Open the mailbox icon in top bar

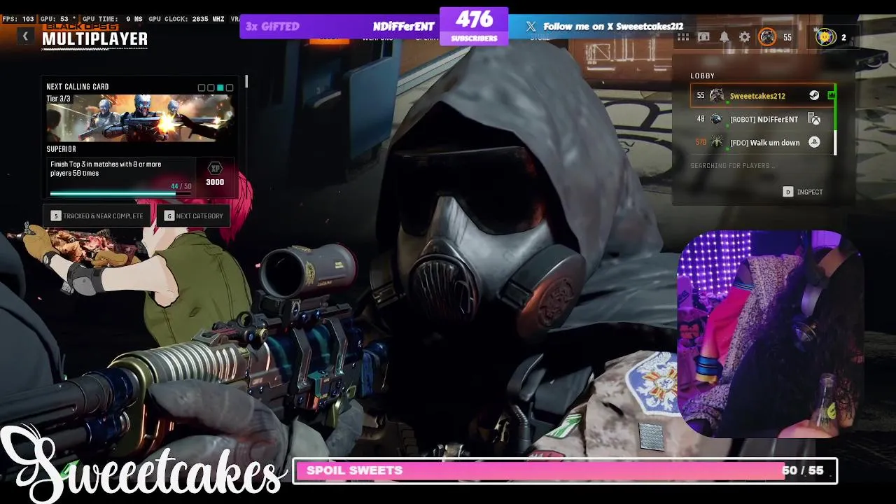[x=703, y=37]
